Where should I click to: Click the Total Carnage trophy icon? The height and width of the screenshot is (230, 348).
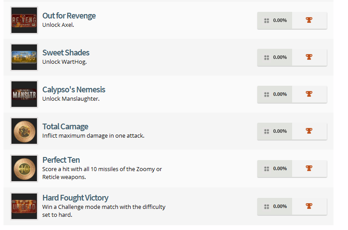(x=309, y=131)
